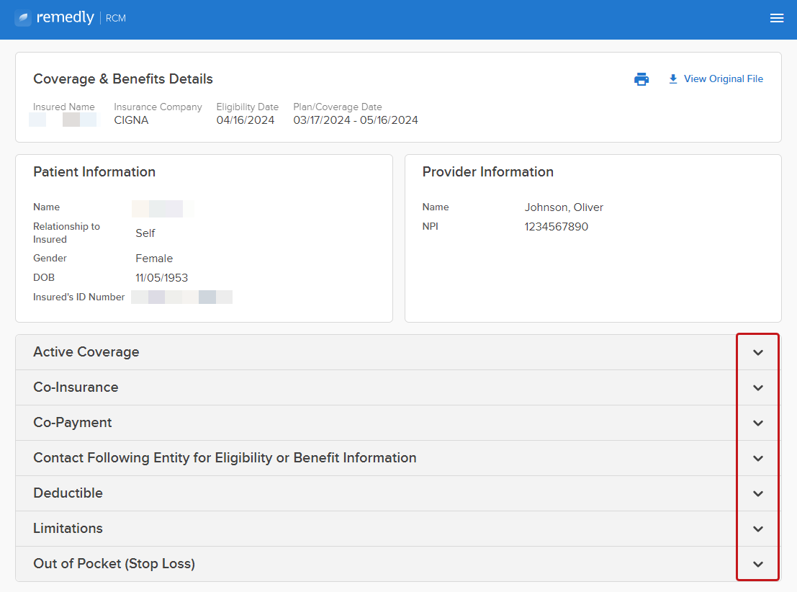Click the Patient Information heading
Screen dimensions: 797x592
click(94, 172)
